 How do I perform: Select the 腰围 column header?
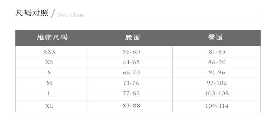coord(132,38)
